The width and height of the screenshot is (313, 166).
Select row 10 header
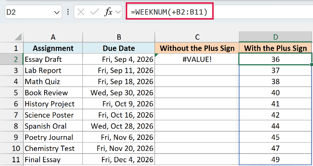click(12, 148)
